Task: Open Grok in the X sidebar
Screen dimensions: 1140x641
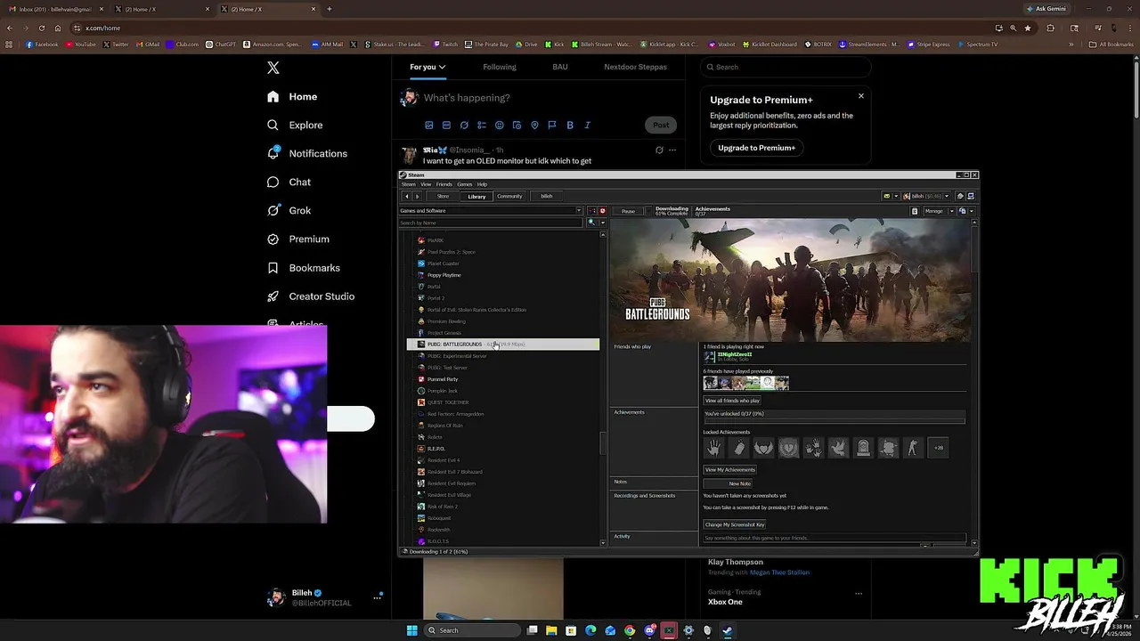Action: coord(289,211)
